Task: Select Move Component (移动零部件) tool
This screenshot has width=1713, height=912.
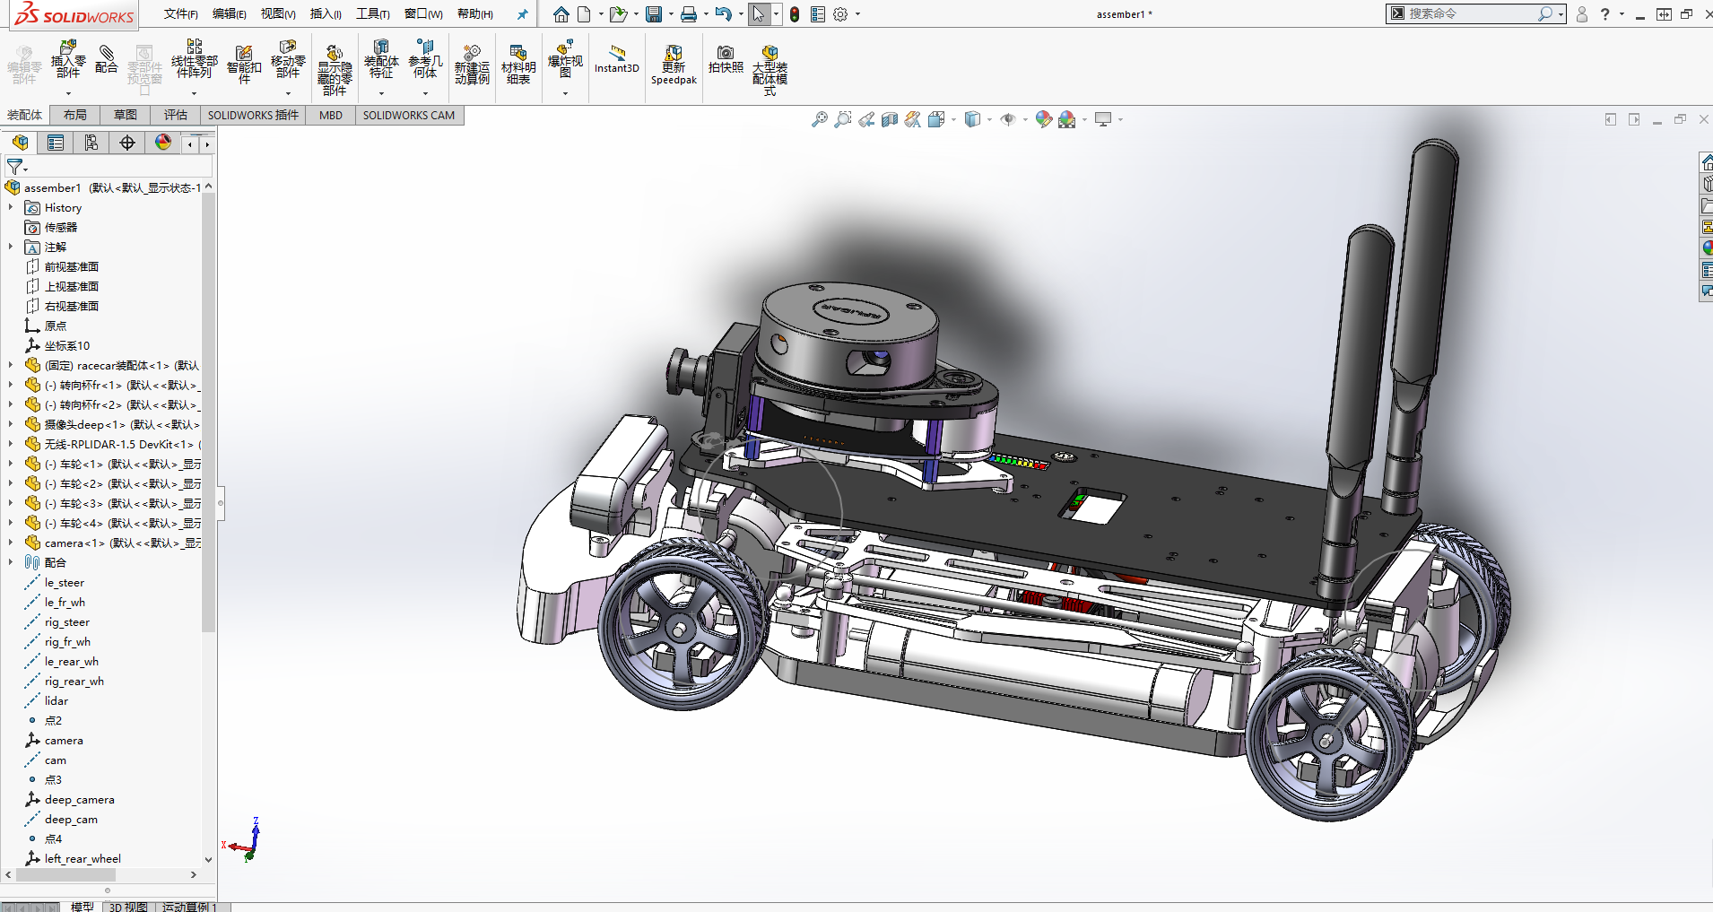Action: 288,59
